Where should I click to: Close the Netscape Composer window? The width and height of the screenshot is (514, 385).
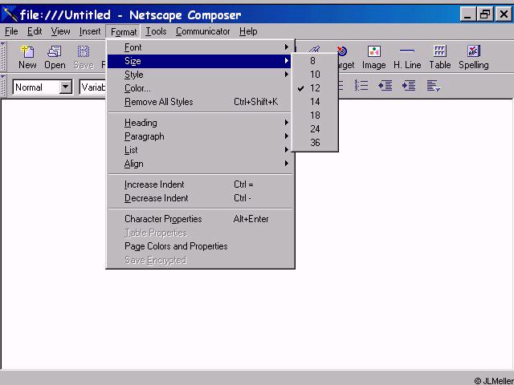tap(504, 14)
